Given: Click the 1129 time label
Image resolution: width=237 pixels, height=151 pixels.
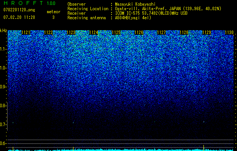Looking at the screenshot, I should click(x=206, y=32).
